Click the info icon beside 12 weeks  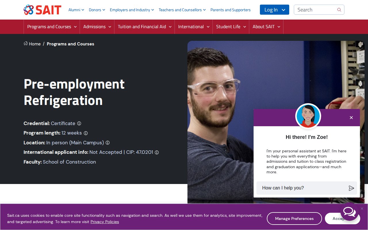tap(86, 133)
